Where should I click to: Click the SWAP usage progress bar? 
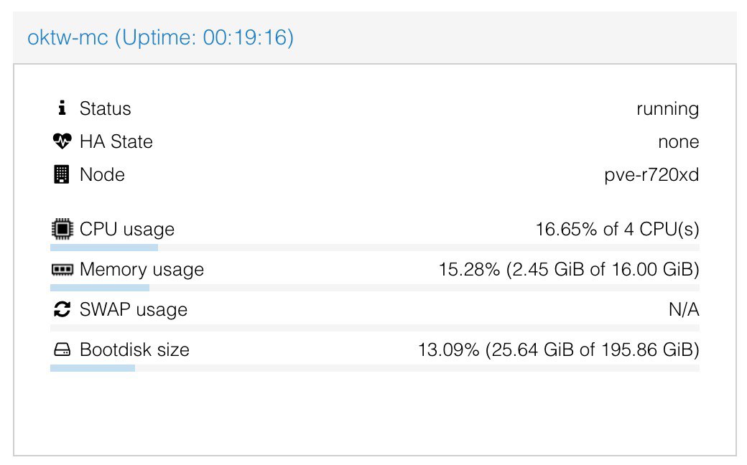tap(374, 328)
